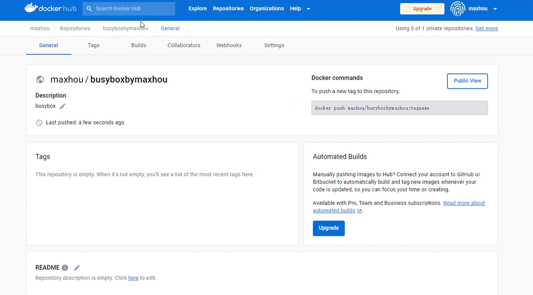The width and height of the screenshot is (533, 295).
Task: Edit README with the pencil icon
Action: tap(77, 268)
